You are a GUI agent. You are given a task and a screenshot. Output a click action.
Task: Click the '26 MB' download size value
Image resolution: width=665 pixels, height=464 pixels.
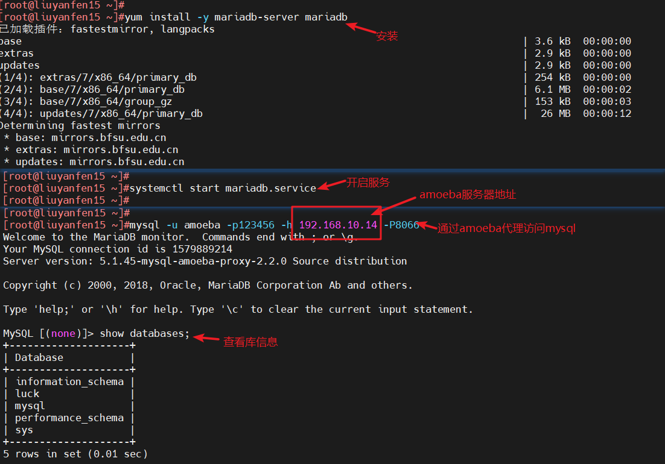tap(556, 113)
